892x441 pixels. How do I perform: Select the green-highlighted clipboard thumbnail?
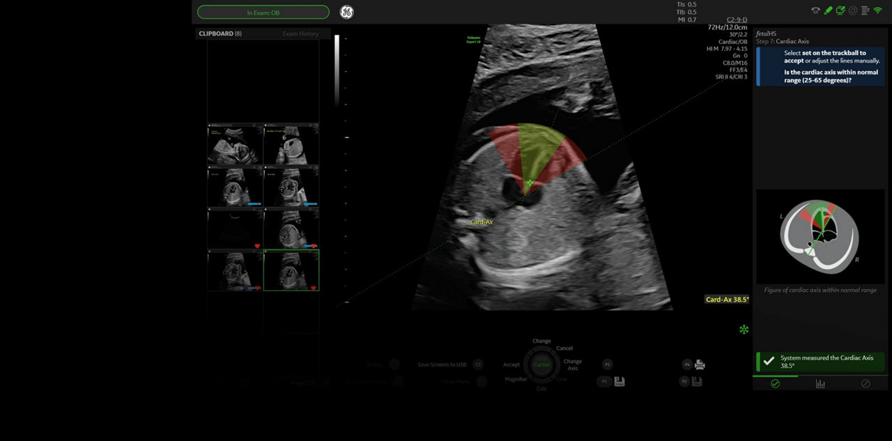(291, 270)
